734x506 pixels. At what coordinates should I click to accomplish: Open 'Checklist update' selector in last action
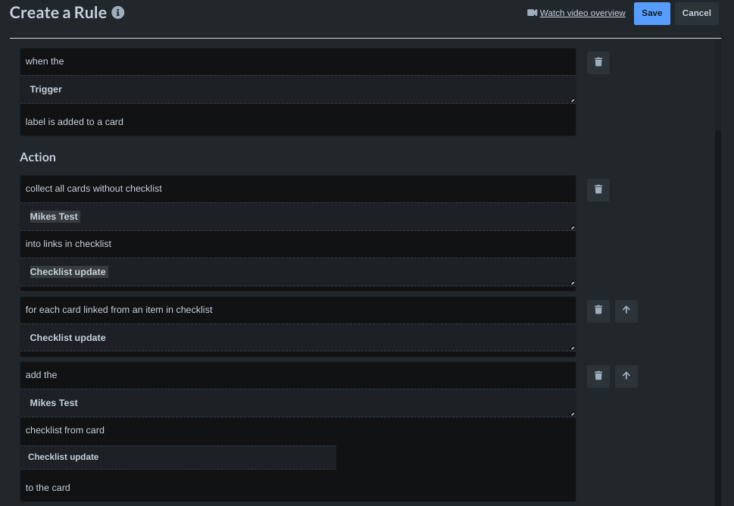[x=178, y=457]
